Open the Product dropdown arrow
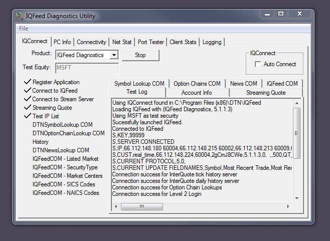Image resolution: width=330 pixels, height=241 pixels. 114,55
